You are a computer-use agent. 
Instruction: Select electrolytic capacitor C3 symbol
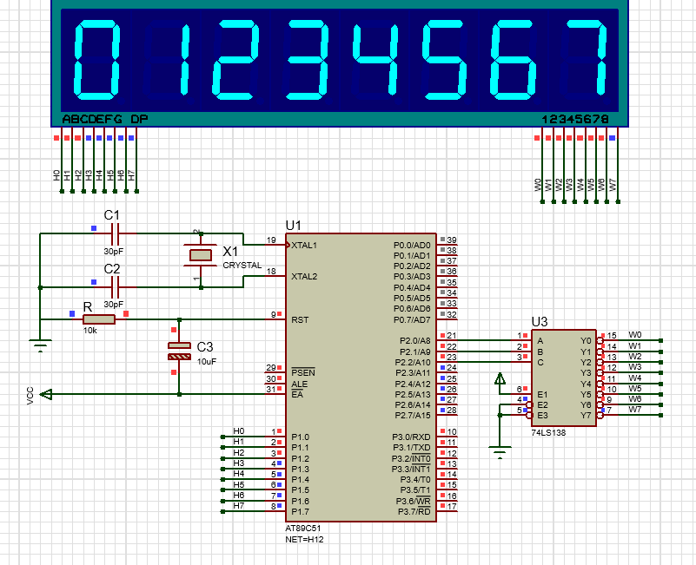pos(179,351)
